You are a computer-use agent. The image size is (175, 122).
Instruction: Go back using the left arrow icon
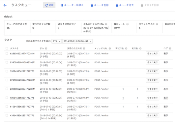[5, 5]
